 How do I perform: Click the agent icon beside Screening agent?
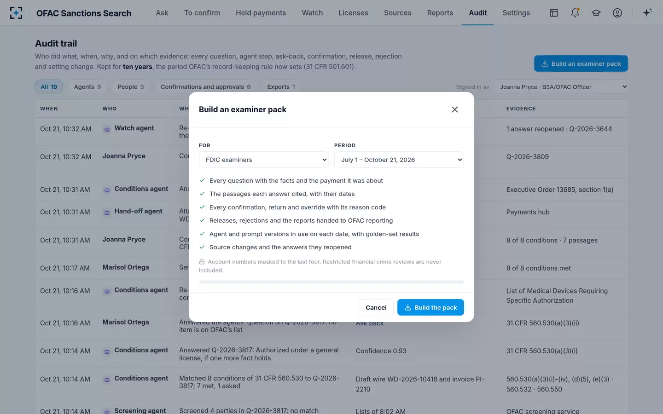pyautogui.click(x=107, y=411)
